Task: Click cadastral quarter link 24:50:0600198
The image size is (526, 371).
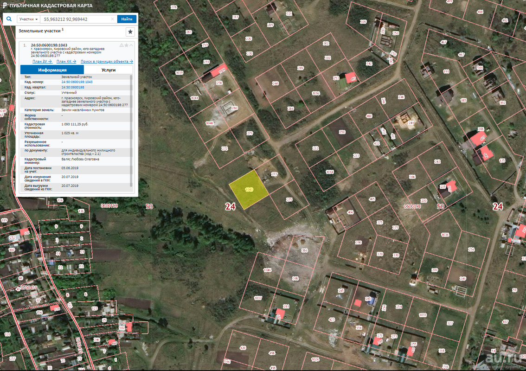Action: click(73, 87)
